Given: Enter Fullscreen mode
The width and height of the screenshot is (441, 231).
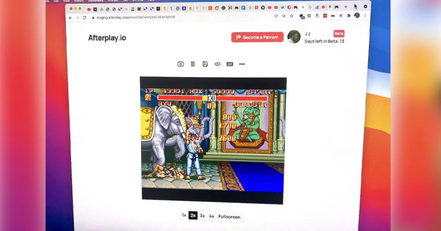Looking at the screenshot, I should (x=229, y=216).
